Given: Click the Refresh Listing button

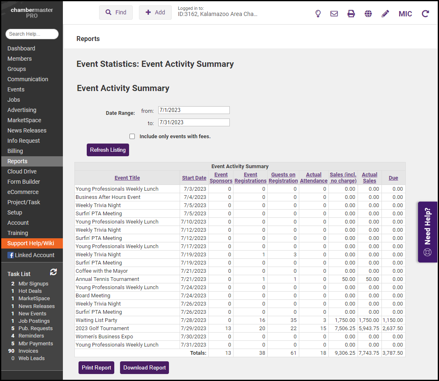Looking at the screenshot, I should point(108,150).
